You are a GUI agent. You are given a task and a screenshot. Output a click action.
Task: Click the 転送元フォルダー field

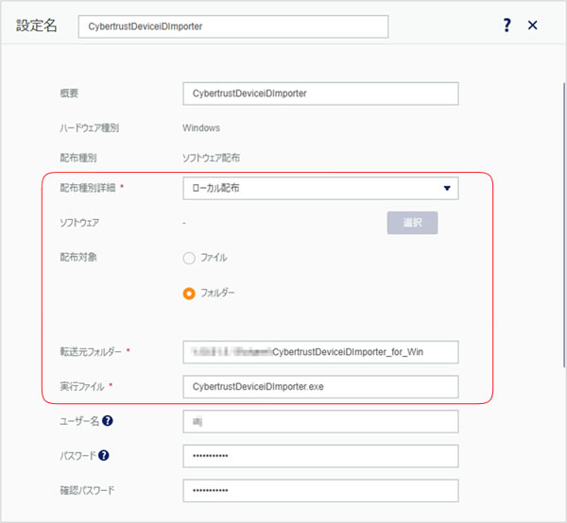tap(320, 352)
